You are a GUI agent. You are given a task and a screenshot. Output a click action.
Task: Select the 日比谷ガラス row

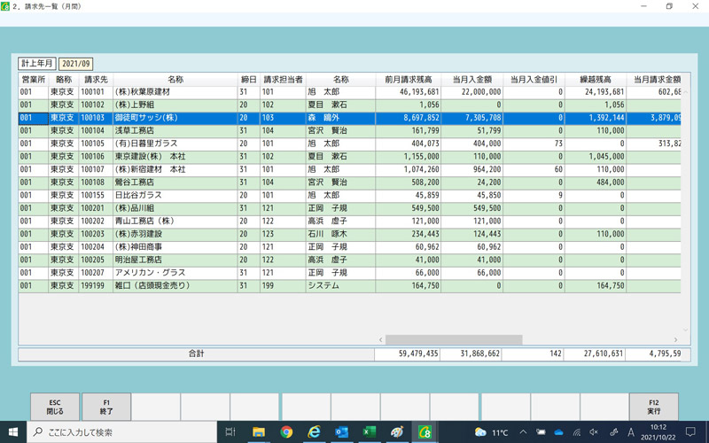point(349,195)
